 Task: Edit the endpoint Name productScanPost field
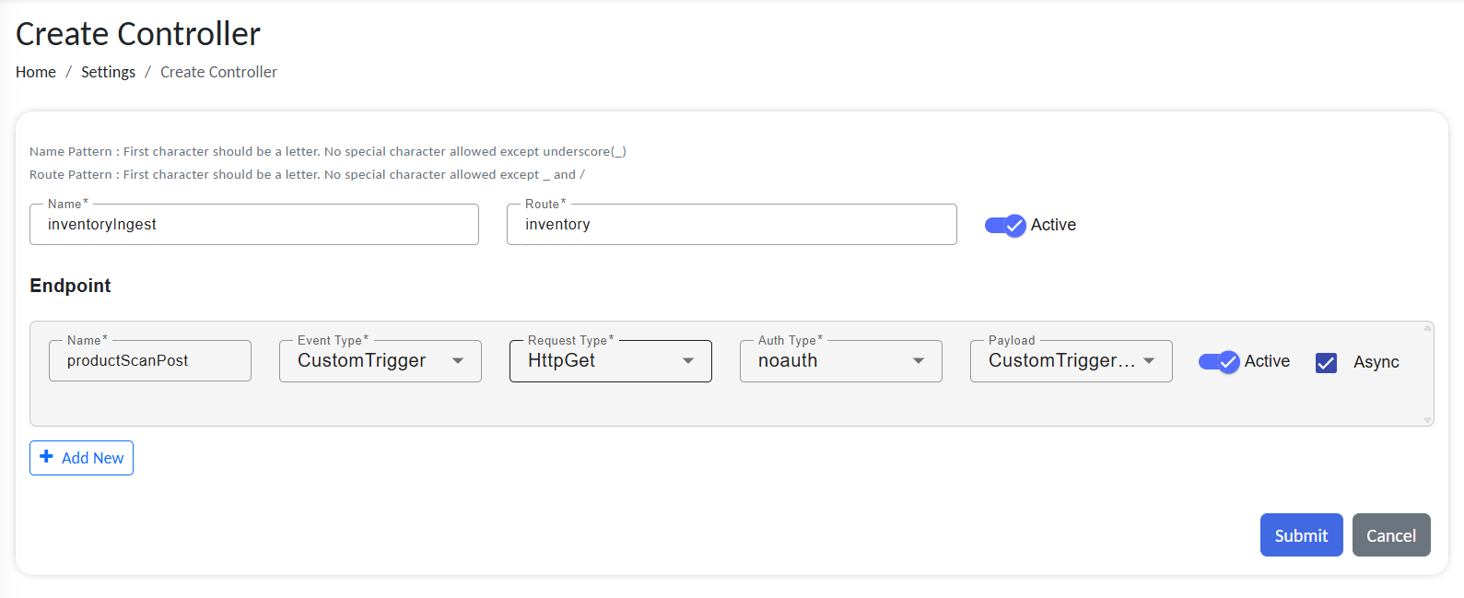click(149, 361)
